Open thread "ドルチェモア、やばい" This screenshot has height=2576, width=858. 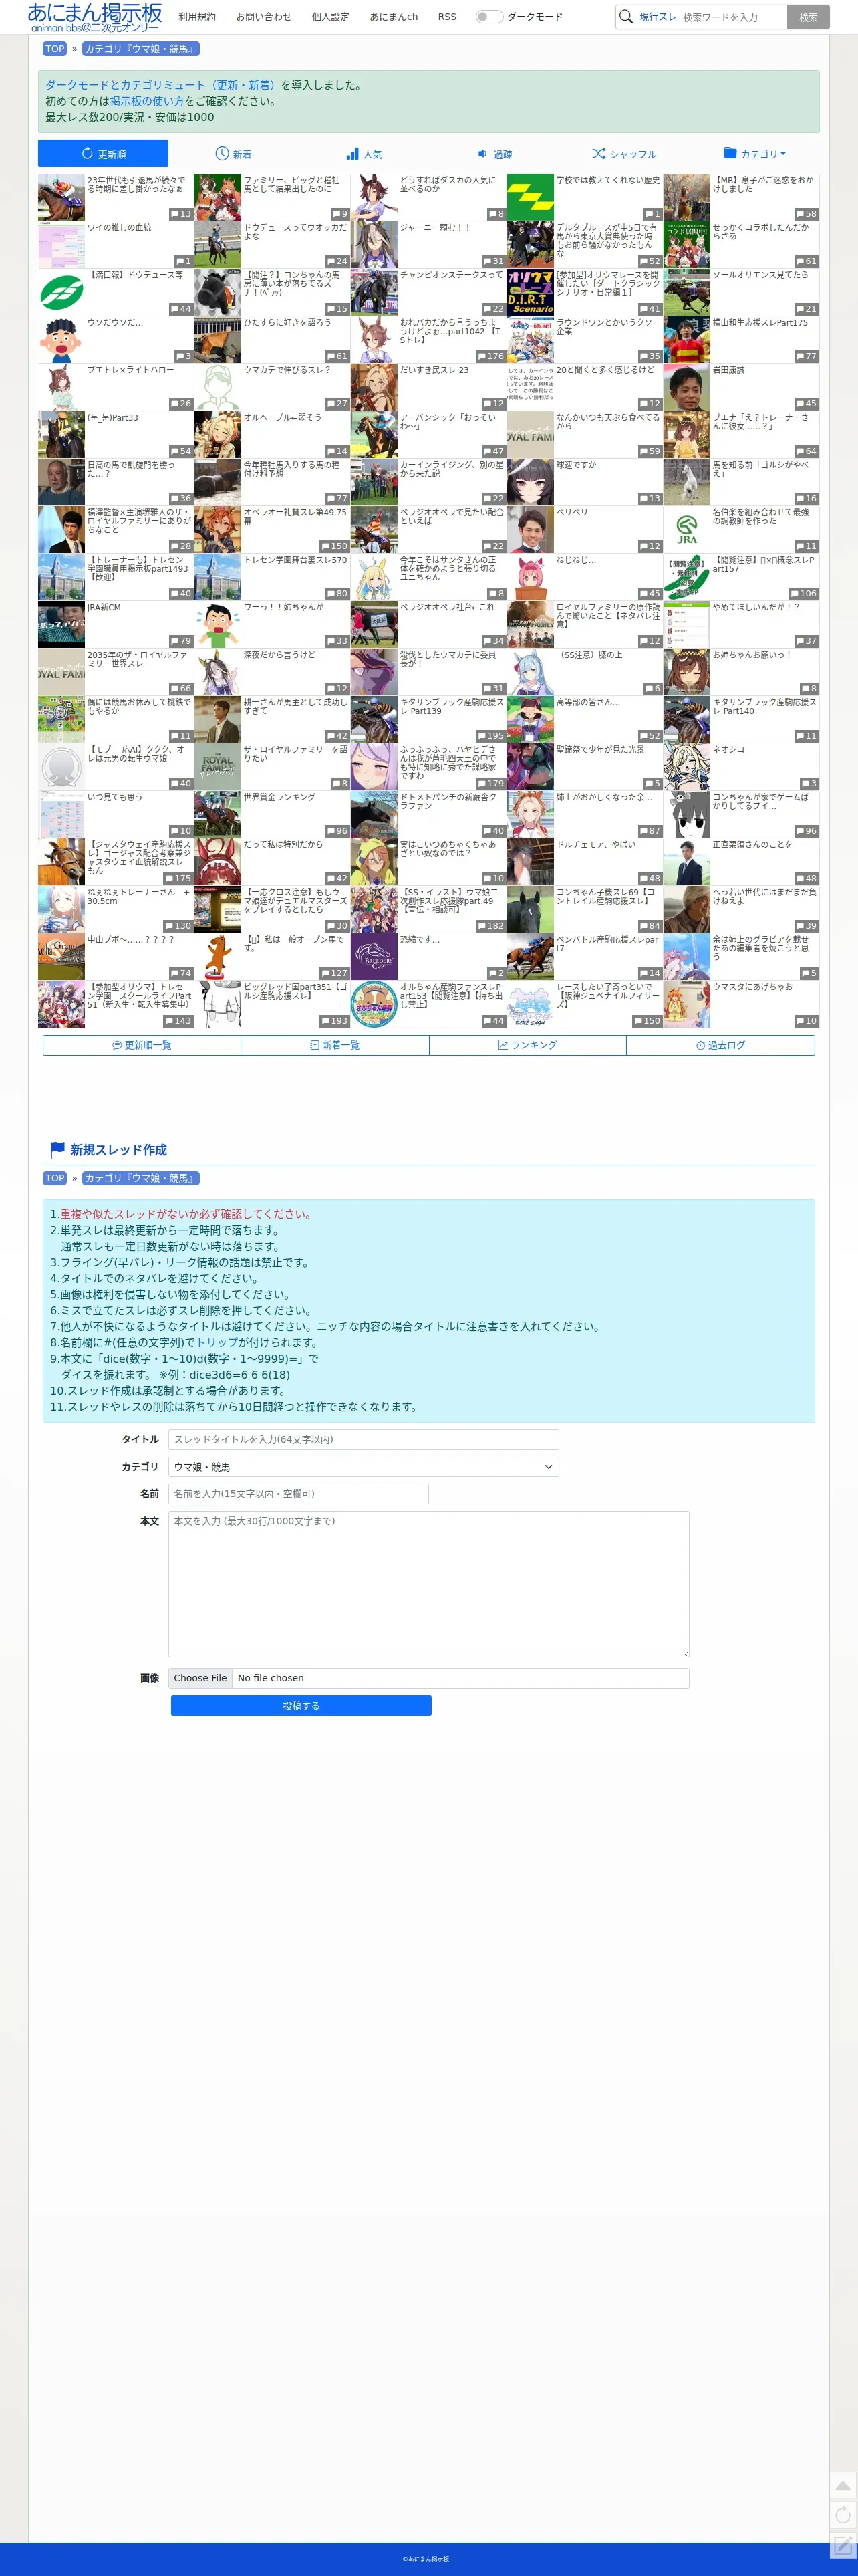point(596,845)
